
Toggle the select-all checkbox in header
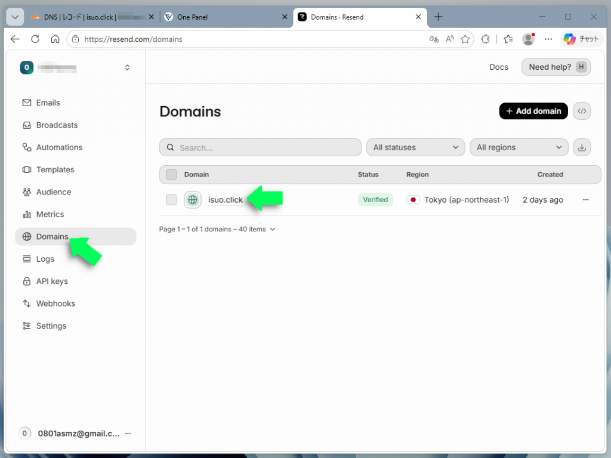click(171, 175)
